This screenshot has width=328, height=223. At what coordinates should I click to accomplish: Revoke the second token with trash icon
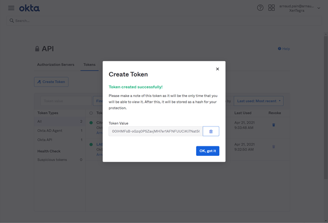[273, 147]
